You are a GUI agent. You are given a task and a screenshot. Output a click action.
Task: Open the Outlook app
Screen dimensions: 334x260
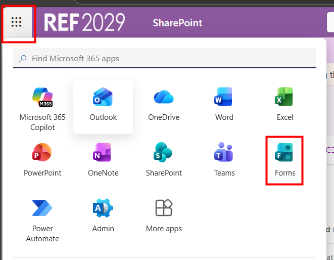103,106
